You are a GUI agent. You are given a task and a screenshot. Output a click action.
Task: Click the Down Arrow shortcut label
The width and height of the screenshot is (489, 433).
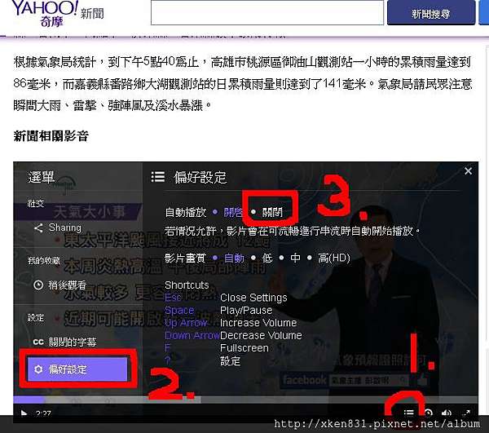[x=192, y=335]
